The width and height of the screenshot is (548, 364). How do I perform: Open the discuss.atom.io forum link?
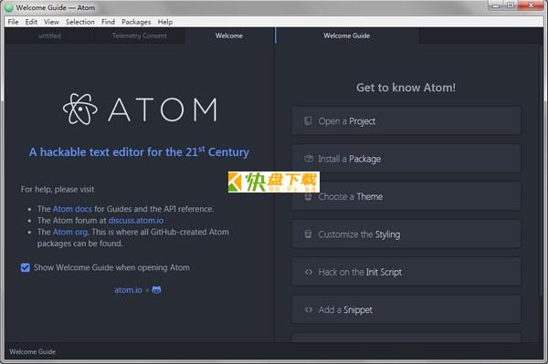pos(136,221)
